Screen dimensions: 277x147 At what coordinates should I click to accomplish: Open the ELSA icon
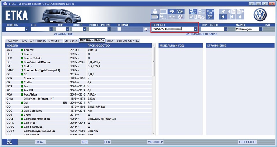[x=193, y=12]
